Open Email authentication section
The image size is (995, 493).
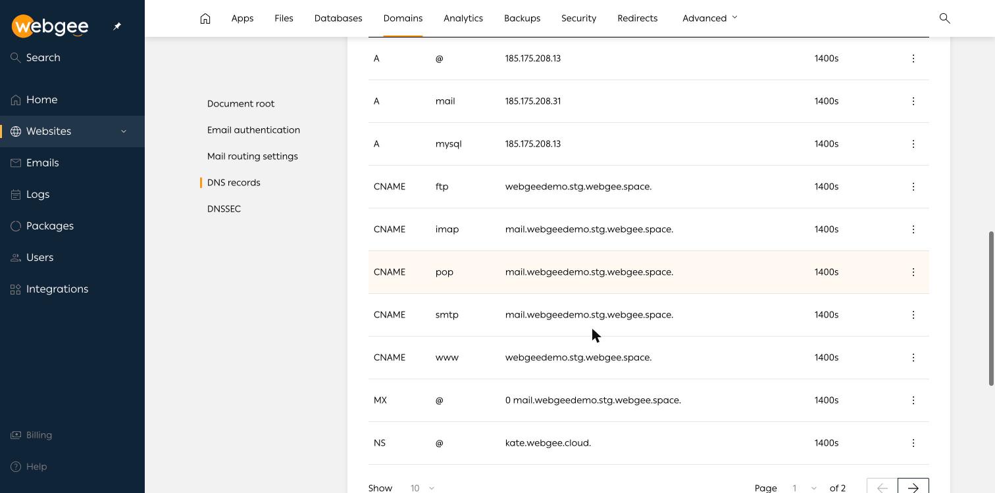point(253,130)
